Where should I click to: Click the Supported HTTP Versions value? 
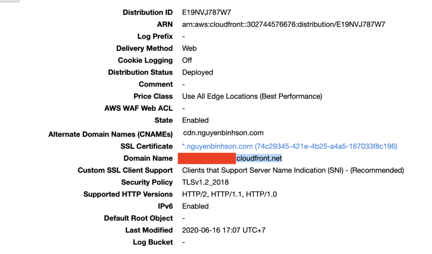point(229,194)
